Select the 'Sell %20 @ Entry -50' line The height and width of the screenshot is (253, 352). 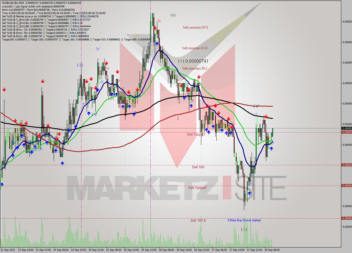tap(44, 33)
